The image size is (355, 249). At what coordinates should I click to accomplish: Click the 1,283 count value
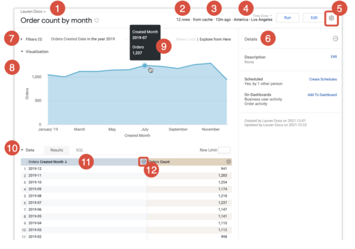[x=223, y=176]
